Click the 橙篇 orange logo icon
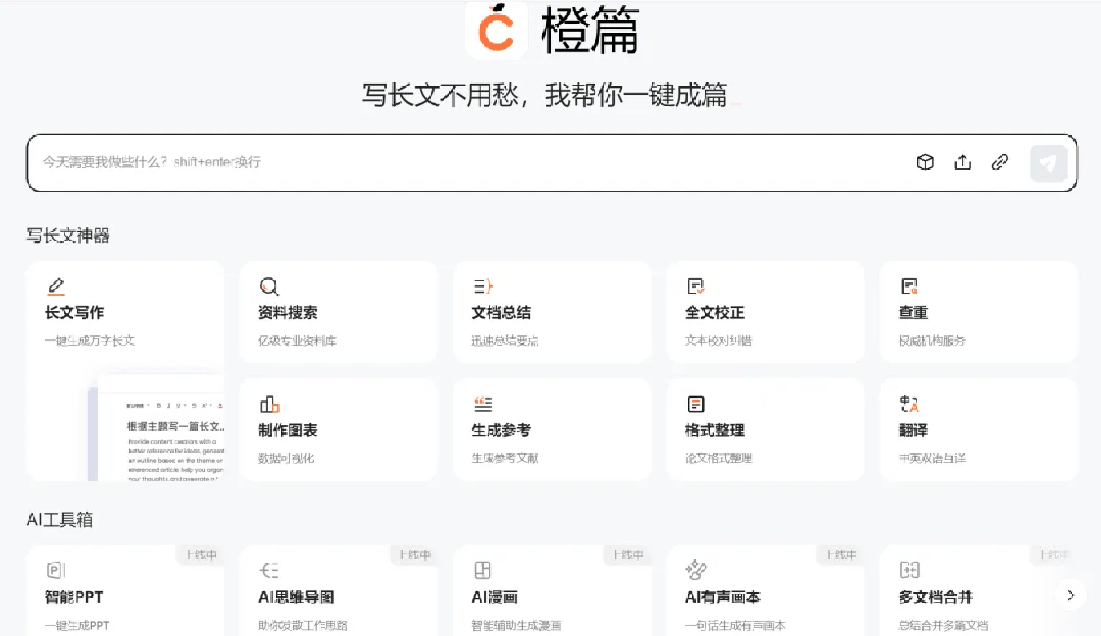This screenshot has height=636, width=1101. (497, 29)
